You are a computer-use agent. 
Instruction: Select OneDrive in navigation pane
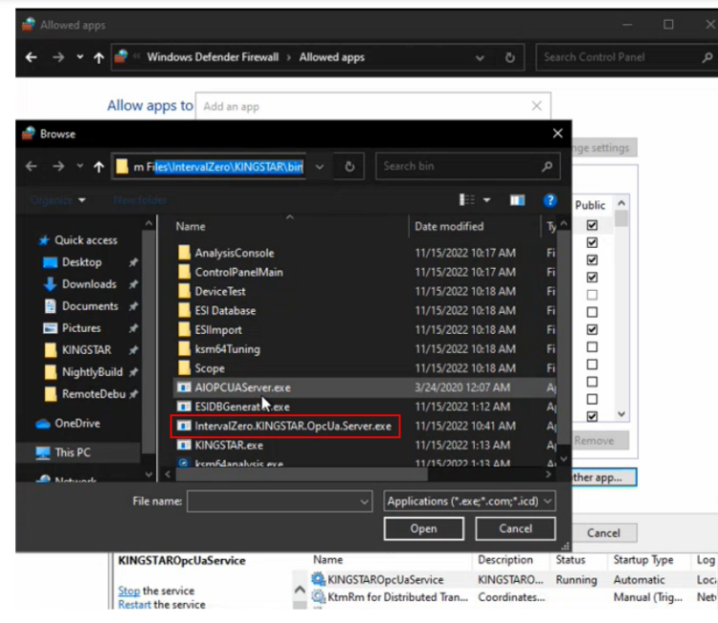77,423
